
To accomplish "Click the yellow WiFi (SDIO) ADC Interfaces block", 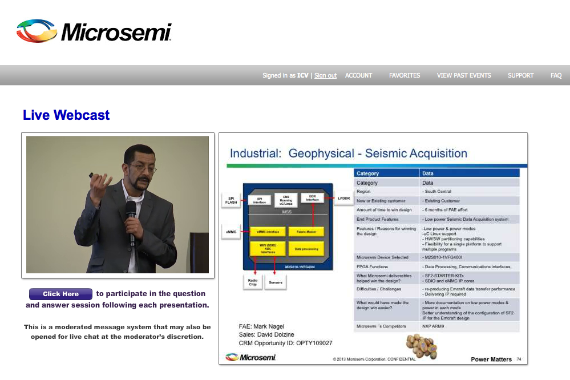I will [268, 249].
